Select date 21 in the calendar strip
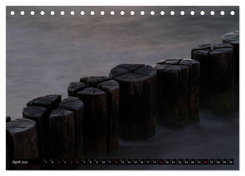The image size is (245, 176). pos(173,162)
